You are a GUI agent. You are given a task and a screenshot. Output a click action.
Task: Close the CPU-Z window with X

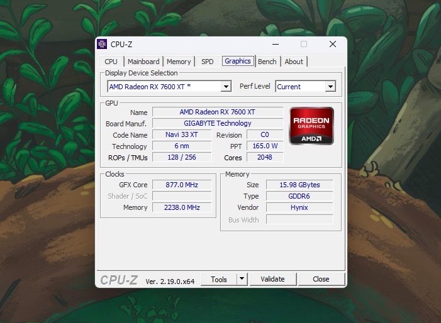coord(333,44)
